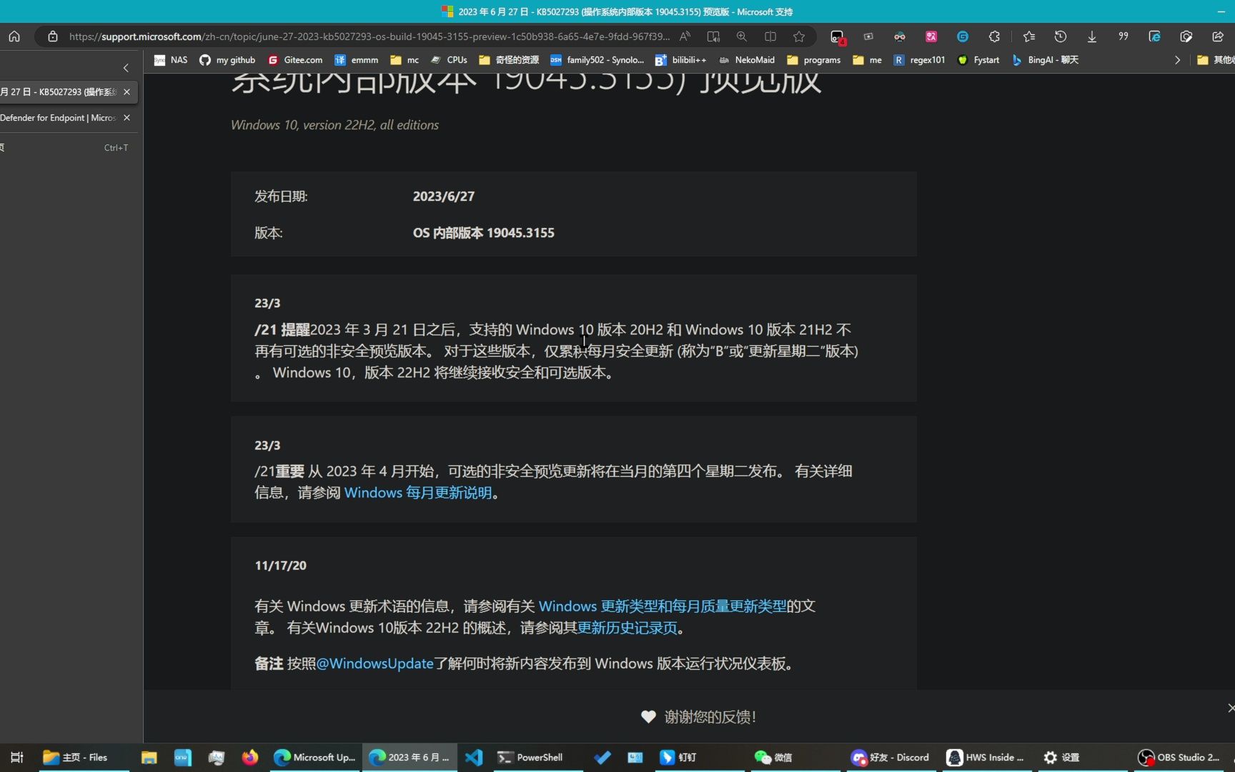This screenshot has width=1235, height=772.
Task: Click the site lock icon in address bar
Action: (52, 36)
